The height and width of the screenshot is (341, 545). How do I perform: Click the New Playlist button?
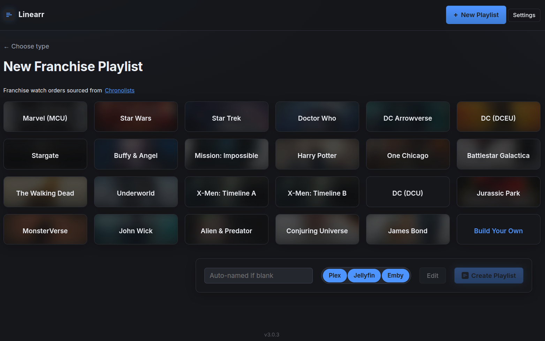[x=476, y=15]
